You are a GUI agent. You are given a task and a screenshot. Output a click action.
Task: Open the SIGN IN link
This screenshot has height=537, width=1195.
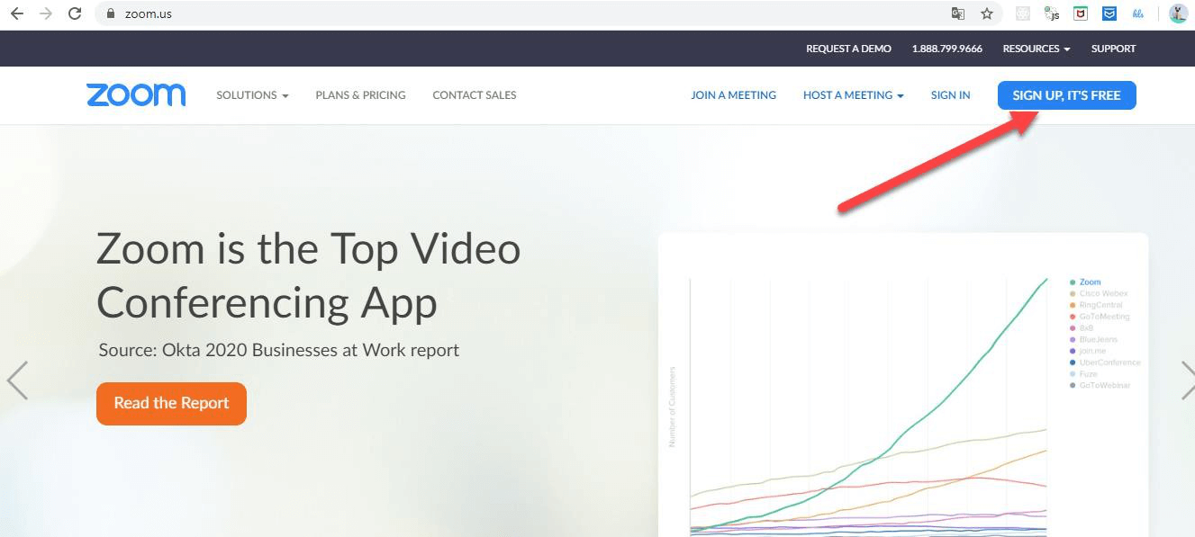950,94
